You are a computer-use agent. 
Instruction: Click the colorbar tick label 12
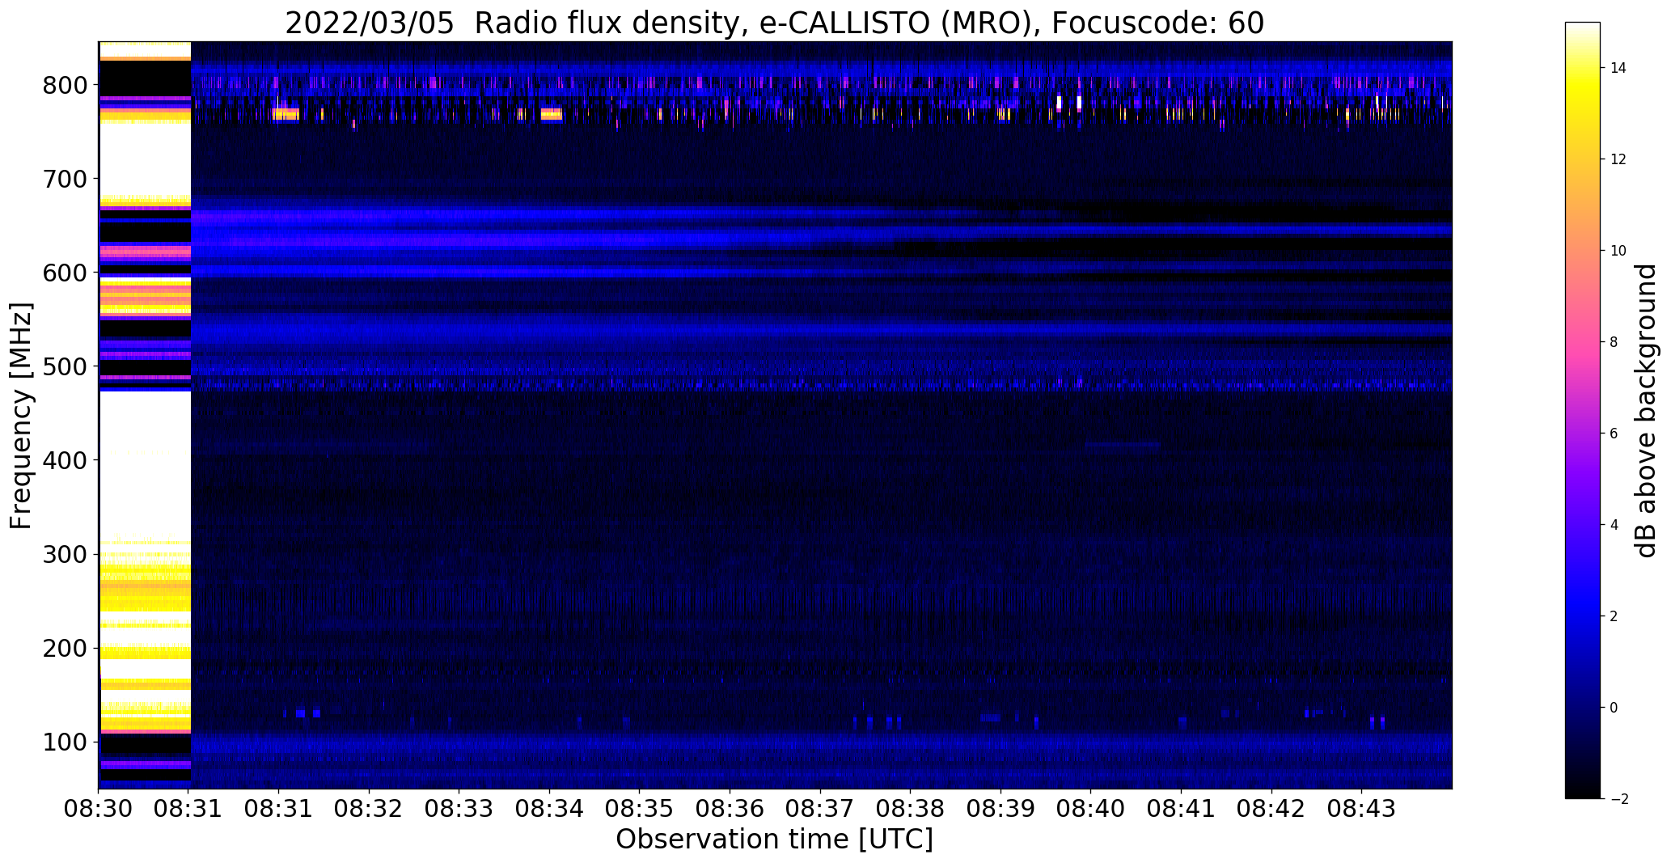(x=1618, y=159)
